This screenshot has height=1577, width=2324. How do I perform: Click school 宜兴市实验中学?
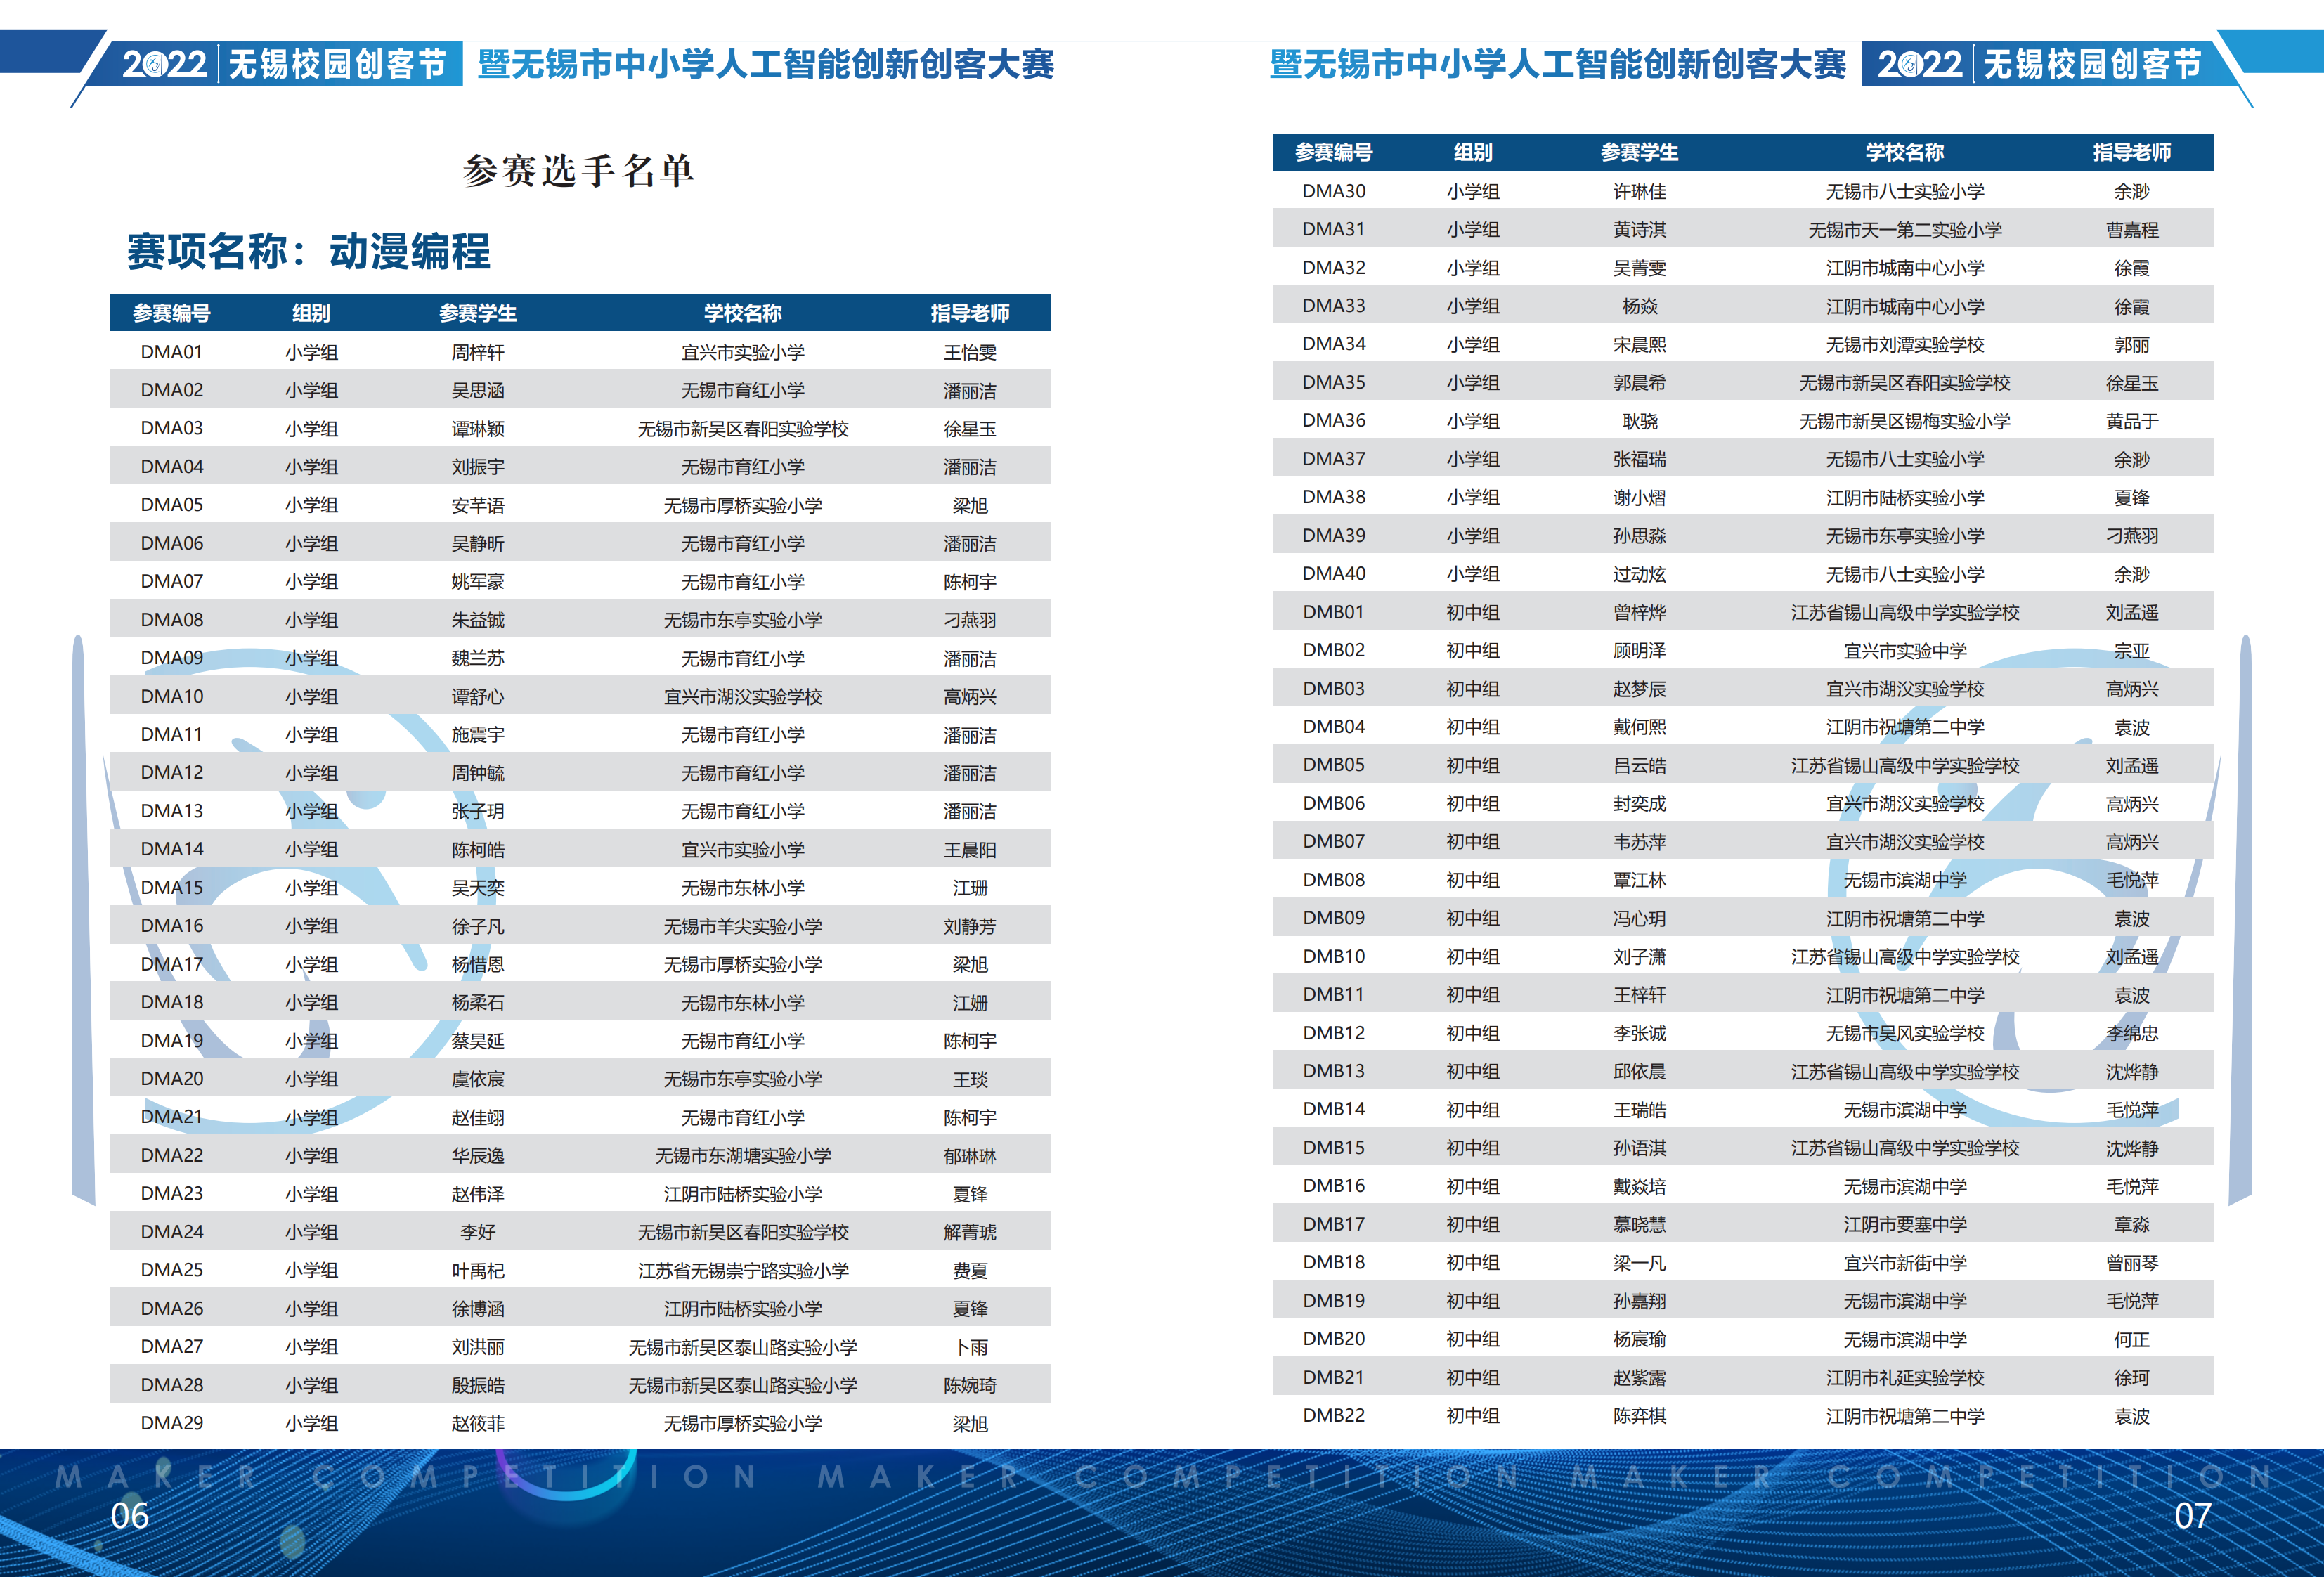(x=1904, y=651)
